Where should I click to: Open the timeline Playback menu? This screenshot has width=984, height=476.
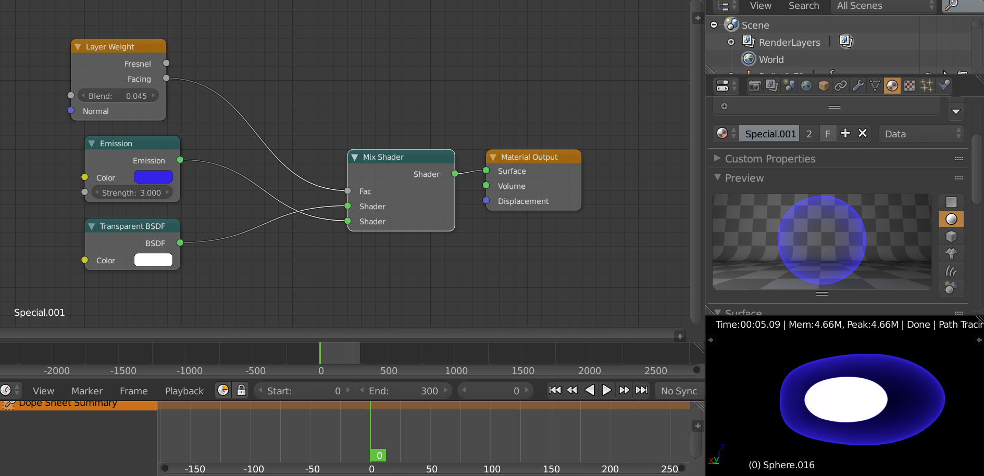(184, 391)
